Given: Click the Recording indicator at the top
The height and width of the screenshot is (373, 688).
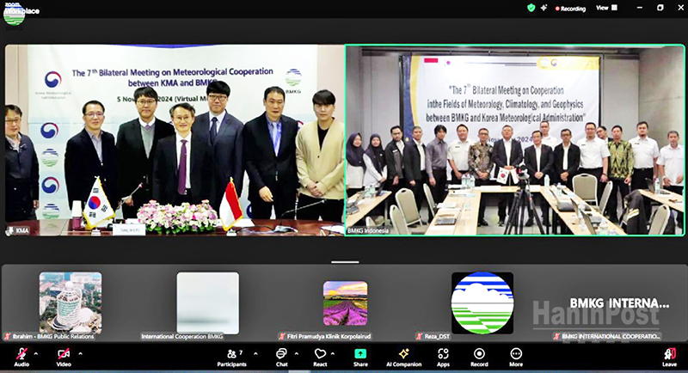Looking at the screenshot, I should point(569,9).
